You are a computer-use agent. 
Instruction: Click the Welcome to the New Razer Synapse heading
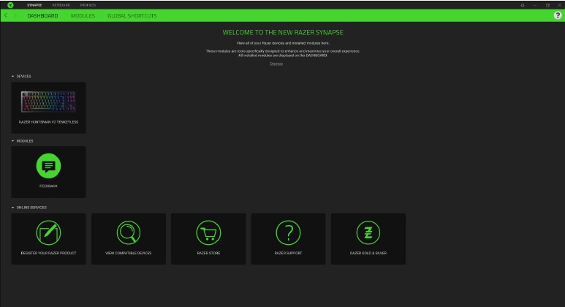283,32
